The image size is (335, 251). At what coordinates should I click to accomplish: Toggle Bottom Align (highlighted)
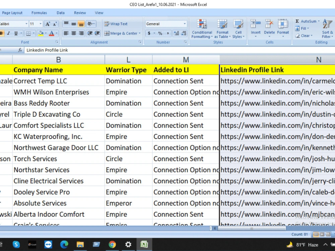[x=81, y=24]
